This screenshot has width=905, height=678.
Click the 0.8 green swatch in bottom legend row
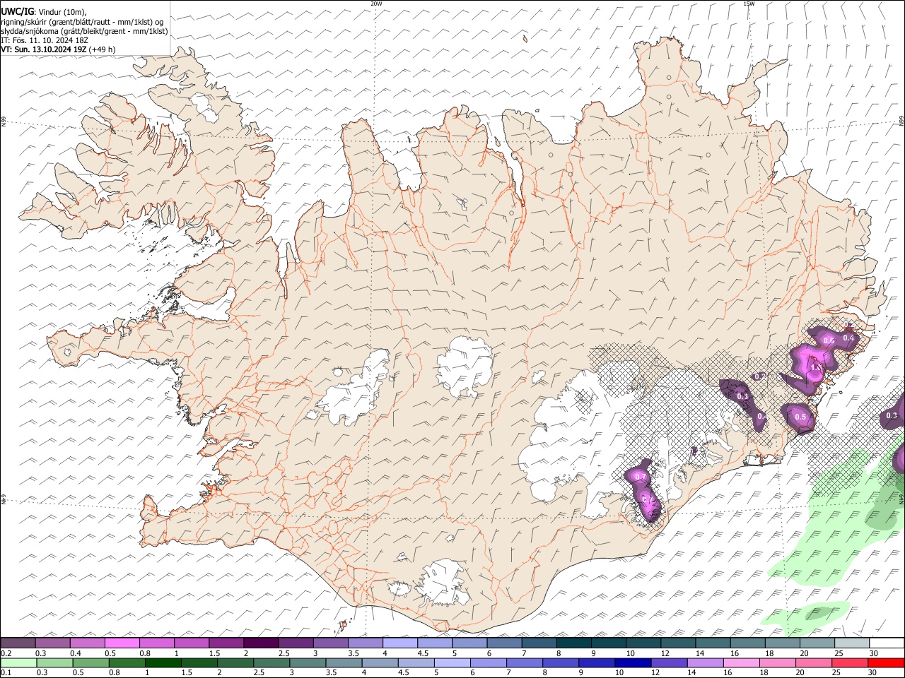tap(127, 663)
